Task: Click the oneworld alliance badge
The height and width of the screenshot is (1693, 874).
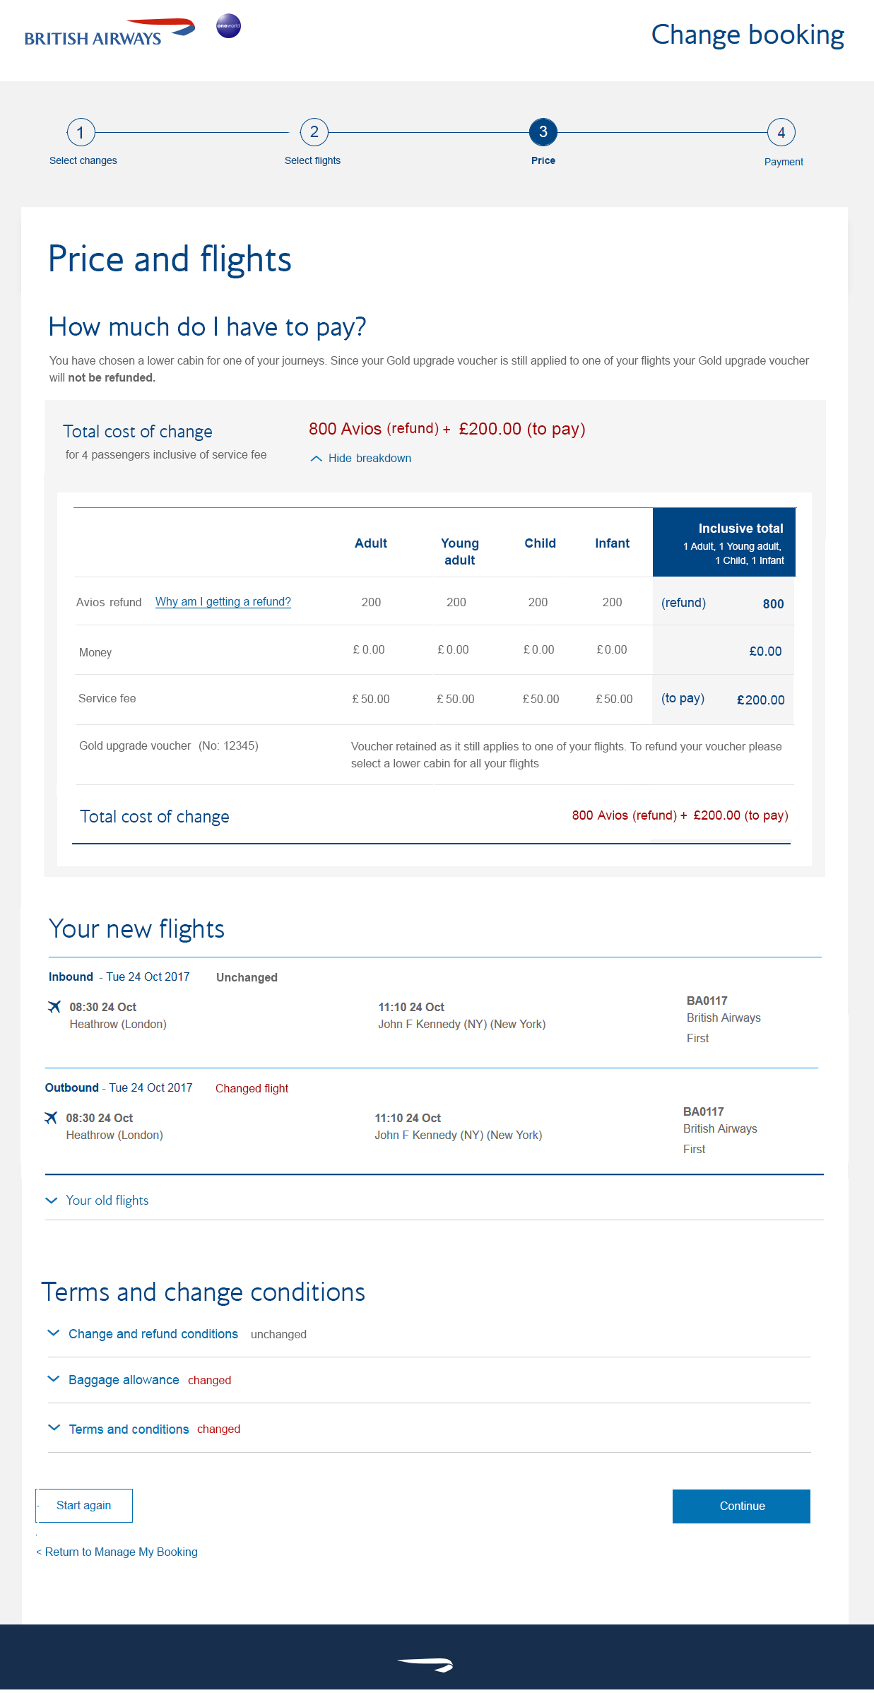Action: coord(228,26)
